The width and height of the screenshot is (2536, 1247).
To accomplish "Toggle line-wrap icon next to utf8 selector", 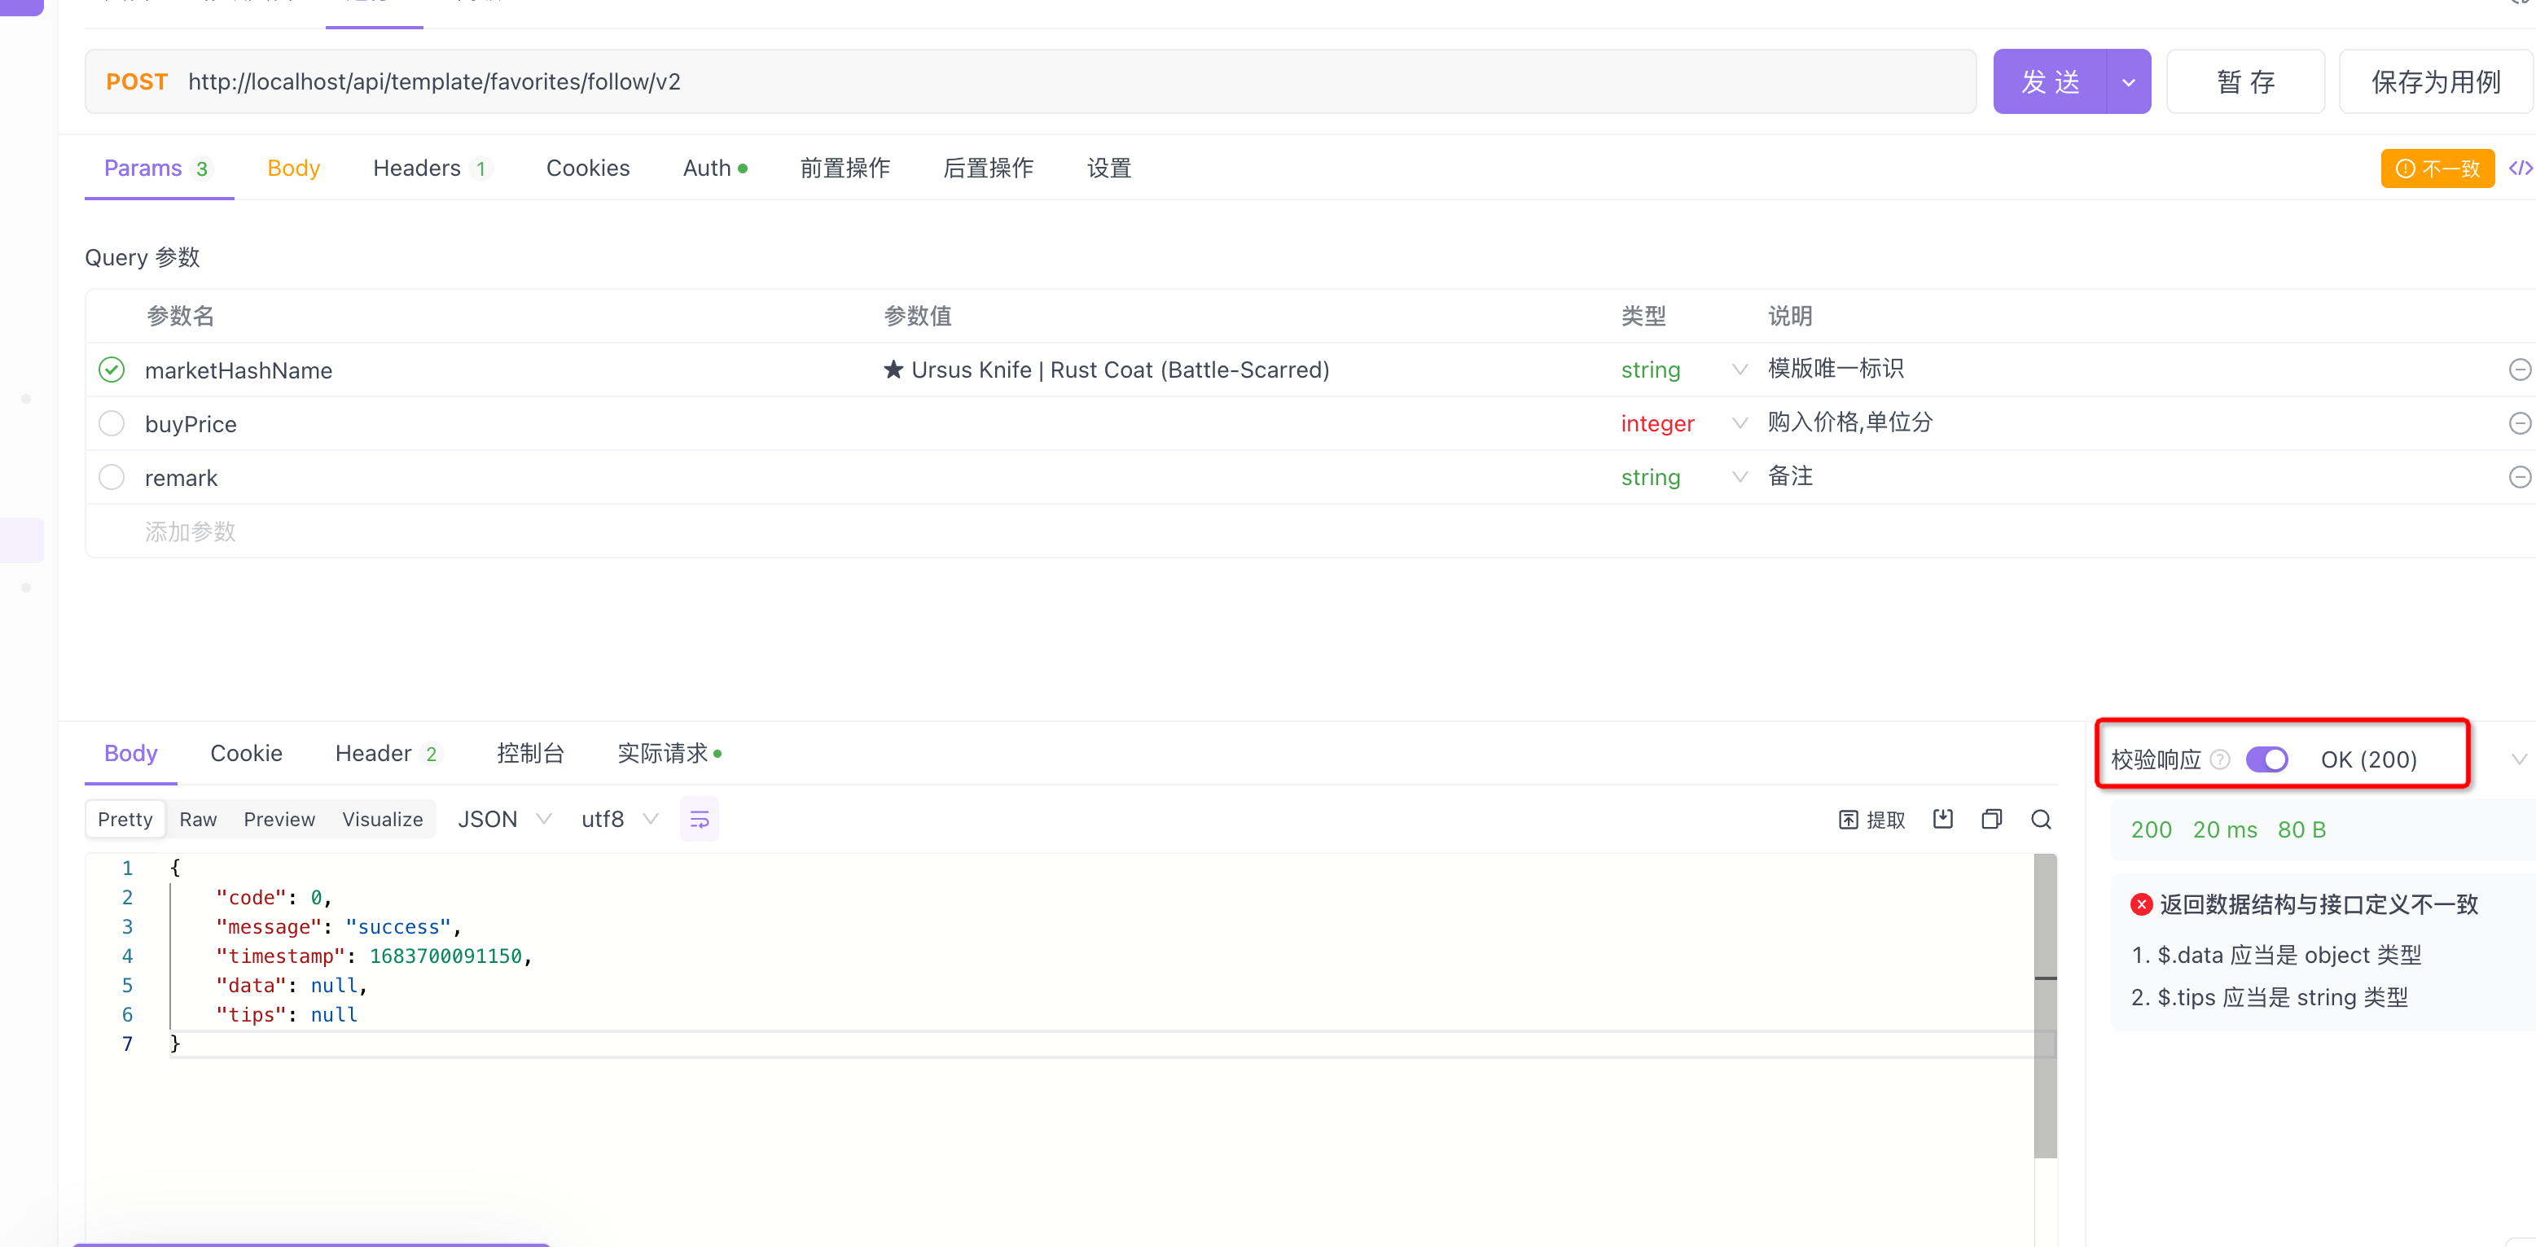I will click(699, 818).
